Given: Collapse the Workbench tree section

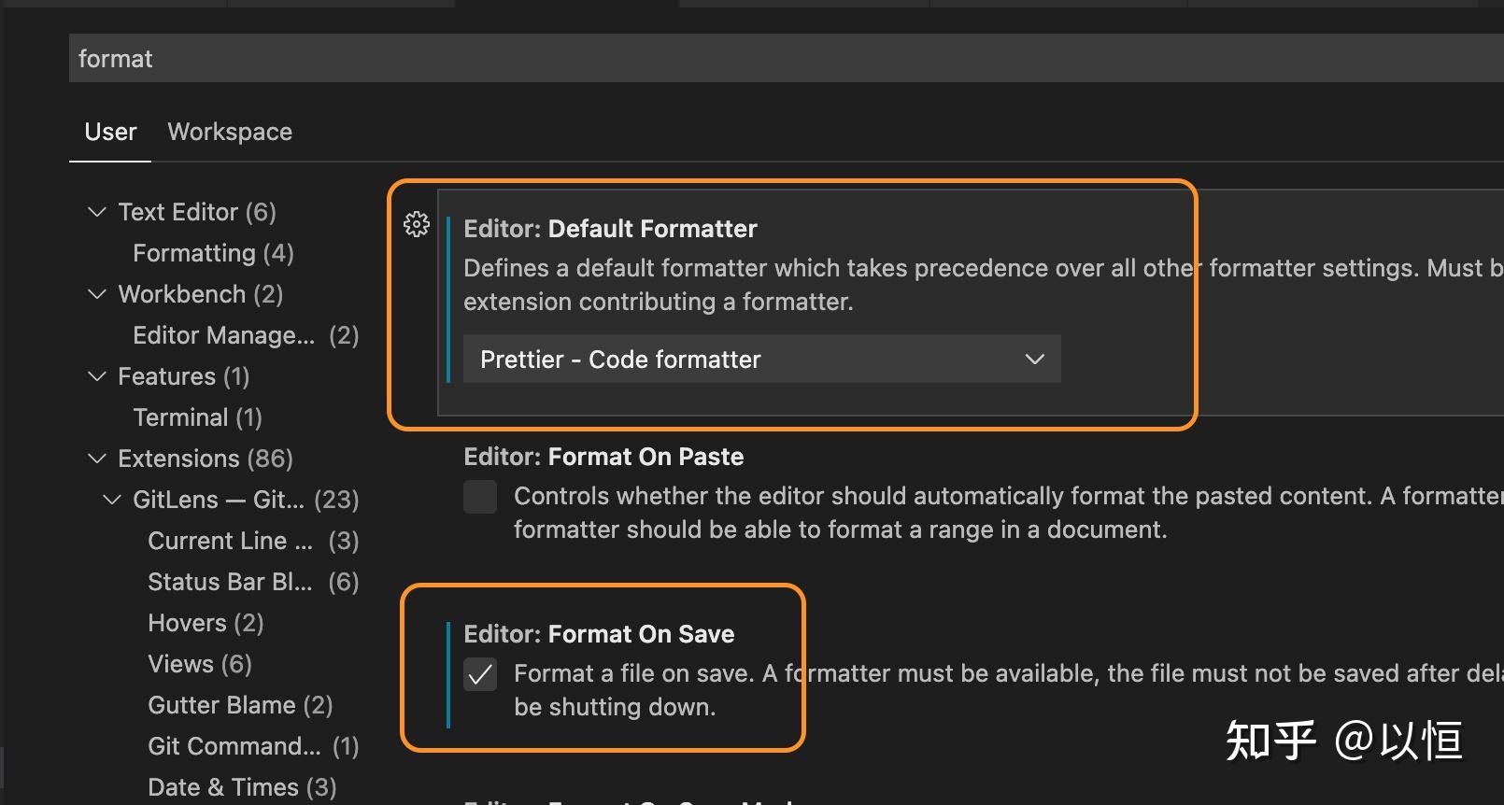Looking at the screenshot, I should coord(97,293).
